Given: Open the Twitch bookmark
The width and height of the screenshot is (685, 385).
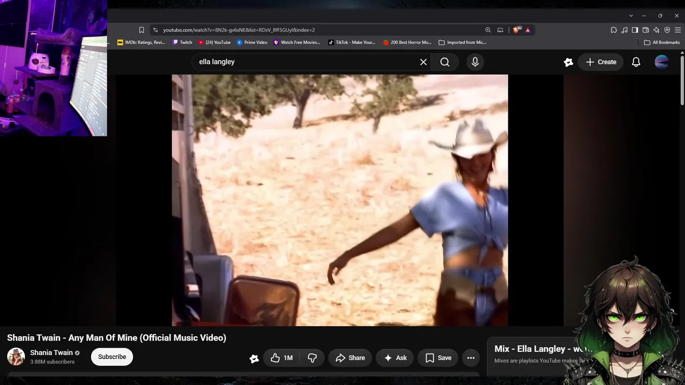Looking at the screenshot, I should pyautogui.click(x=182, y=42).
